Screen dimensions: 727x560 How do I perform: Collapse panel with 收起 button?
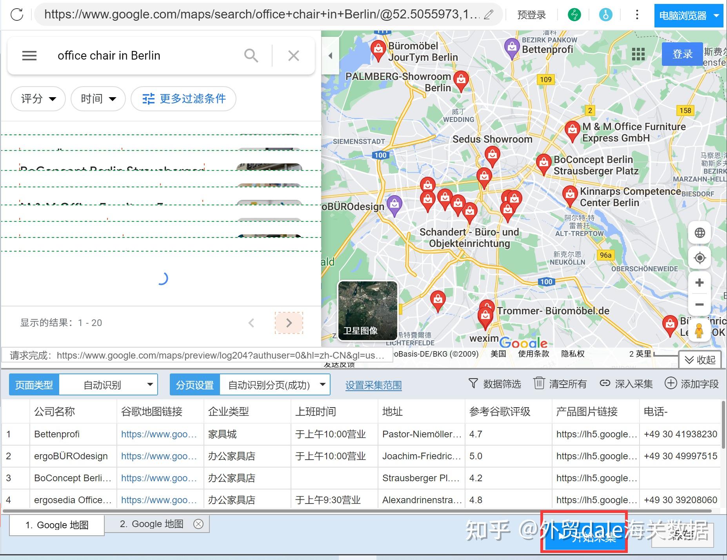[700, 359]
